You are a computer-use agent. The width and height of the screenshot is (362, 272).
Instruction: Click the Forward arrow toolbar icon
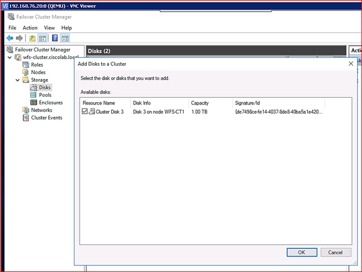coord(19,38)
